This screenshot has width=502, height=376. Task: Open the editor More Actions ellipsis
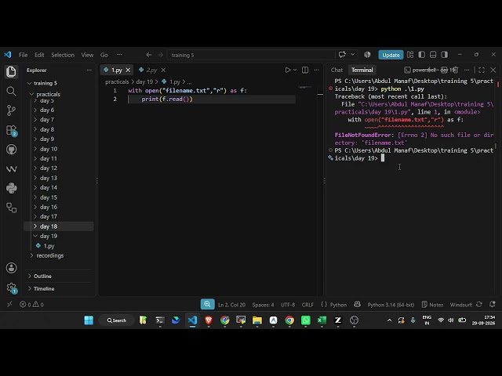[x=317, y=70]
